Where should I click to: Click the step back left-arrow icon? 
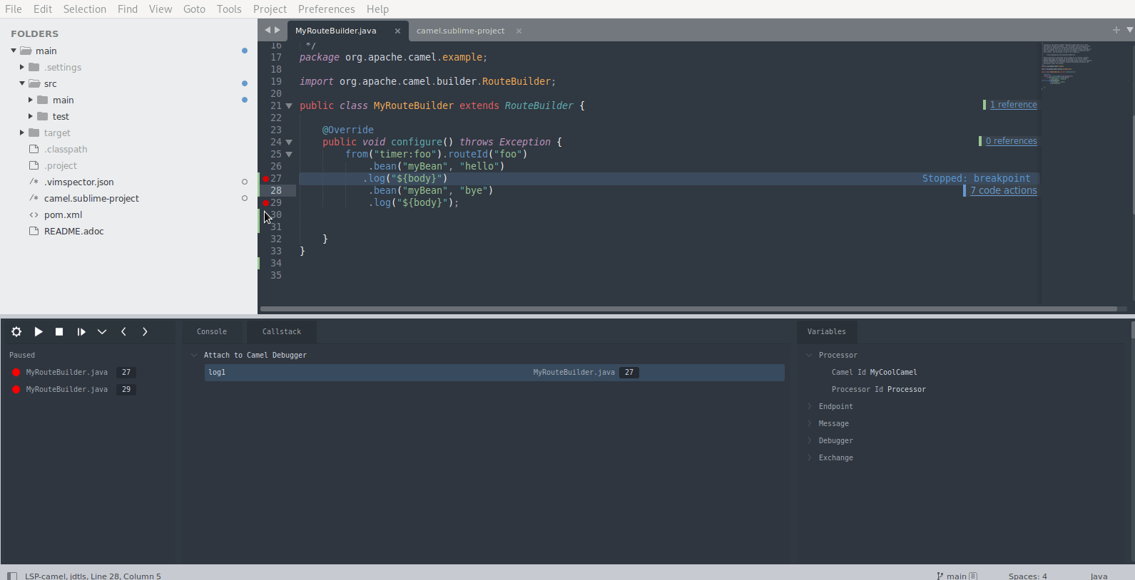click(x=123, y=332)
